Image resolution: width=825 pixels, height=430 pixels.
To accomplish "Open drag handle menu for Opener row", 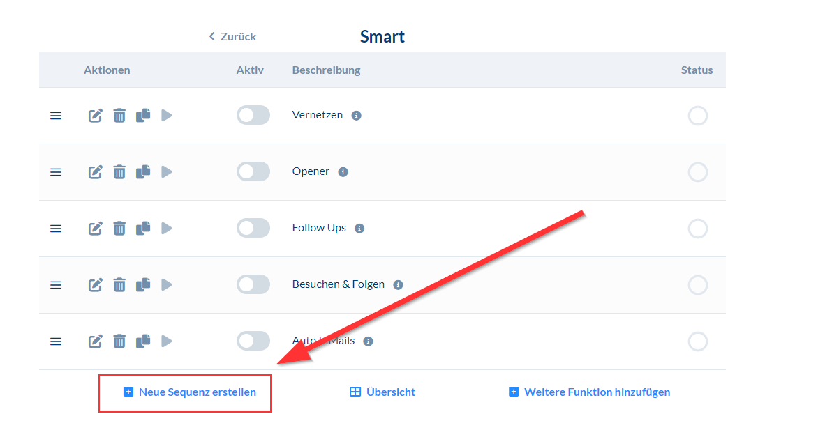I will 56,172.
